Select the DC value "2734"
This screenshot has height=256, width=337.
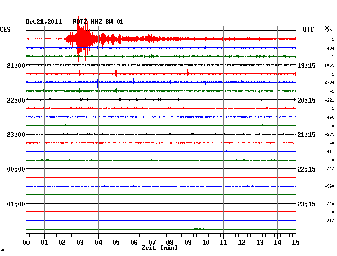coord(329,82)
